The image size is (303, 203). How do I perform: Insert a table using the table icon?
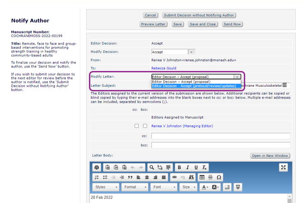202,177
